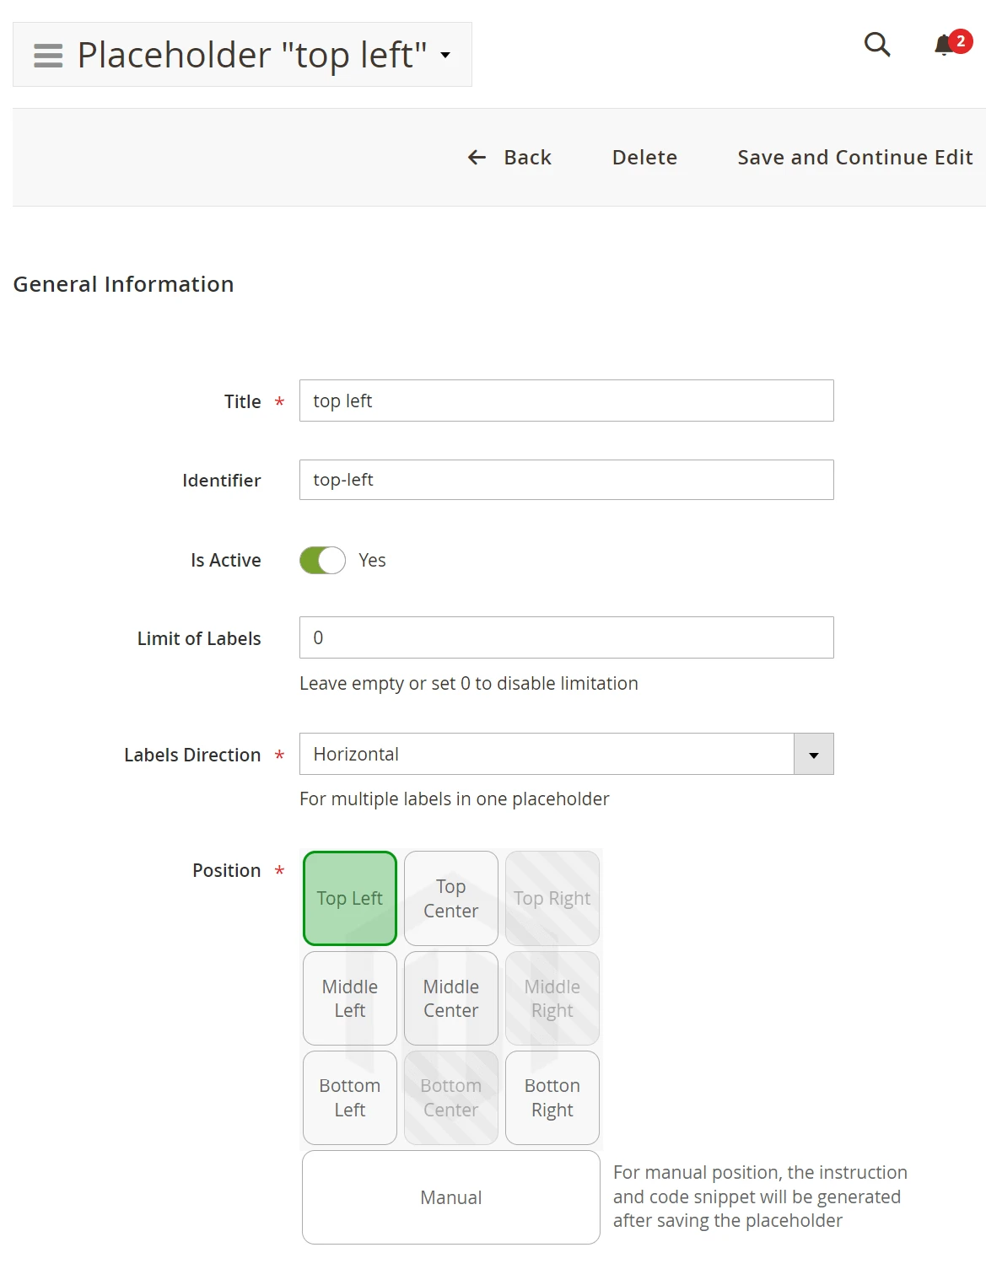Choose the Middle Center position

pyautogui.click(x=451, y=998)
